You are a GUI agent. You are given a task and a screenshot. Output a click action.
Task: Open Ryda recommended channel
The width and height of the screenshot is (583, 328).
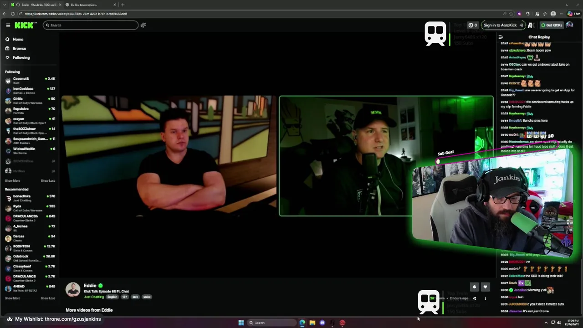(29, 208)
